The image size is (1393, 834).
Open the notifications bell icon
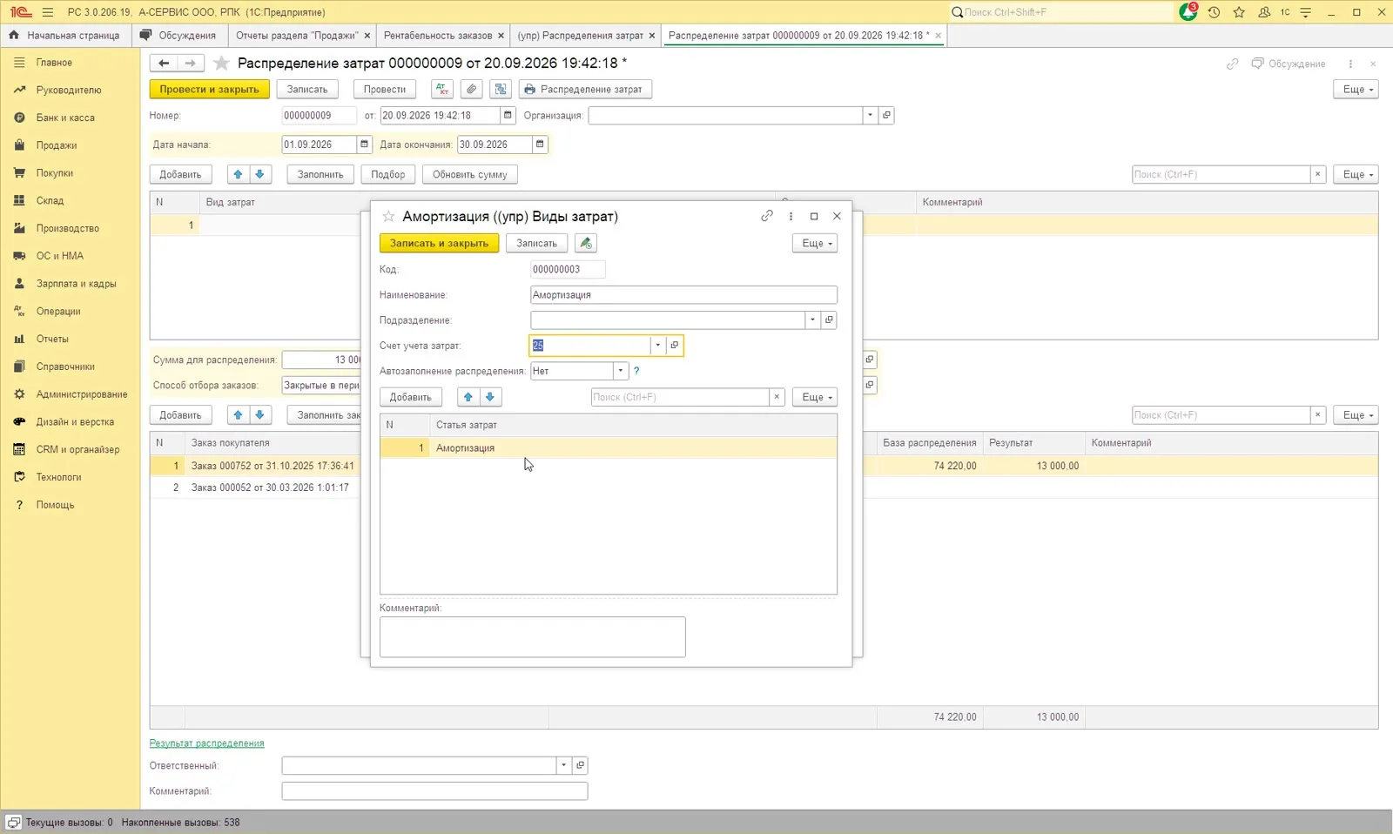click(x=1188, y=12)
